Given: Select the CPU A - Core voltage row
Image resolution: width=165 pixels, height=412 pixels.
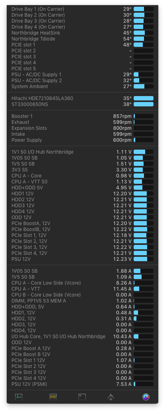Looking at the screenshot, I should tap(82, 176).
